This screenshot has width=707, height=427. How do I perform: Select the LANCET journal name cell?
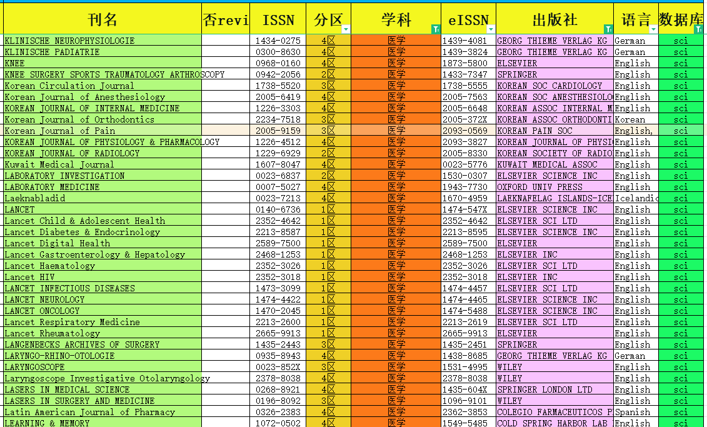click(x=103, y=209)
